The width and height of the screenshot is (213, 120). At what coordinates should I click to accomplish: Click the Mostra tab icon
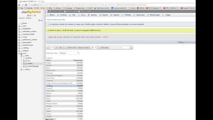click(x=48, y=15)
